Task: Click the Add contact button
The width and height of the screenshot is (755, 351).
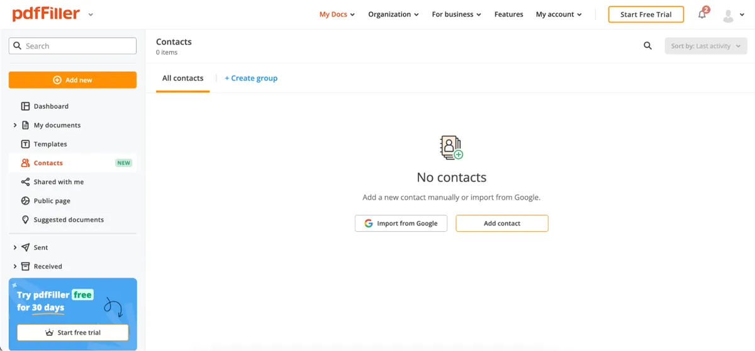Action: (x=502, y=223)
